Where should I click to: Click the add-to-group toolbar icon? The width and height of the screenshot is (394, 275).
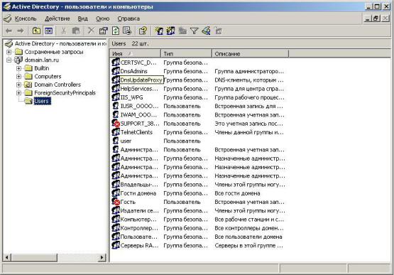click(219, 31)
